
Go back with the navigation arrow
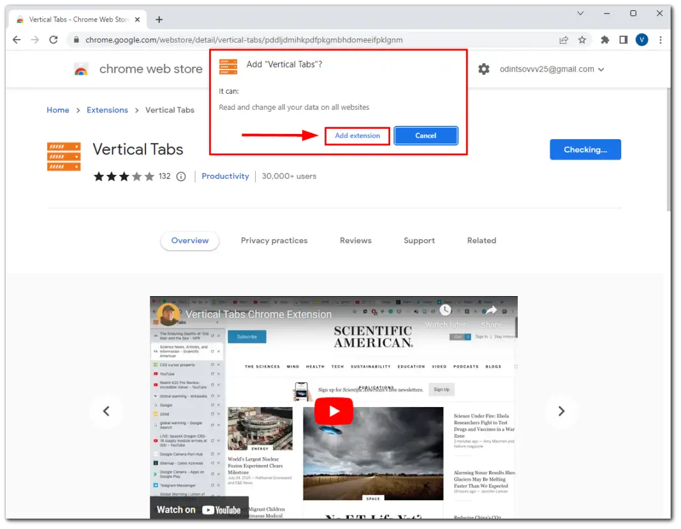17,40
